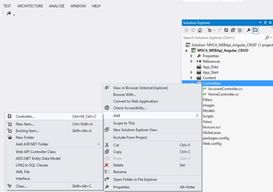Select the Images folder
This screenshot has width=273, height=192.
208,105
